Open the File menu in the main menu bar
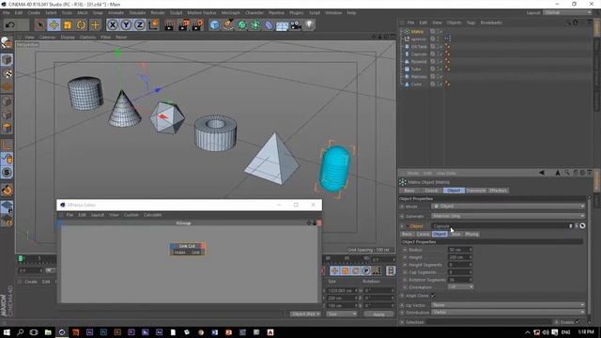 click(x=7, y=12)
